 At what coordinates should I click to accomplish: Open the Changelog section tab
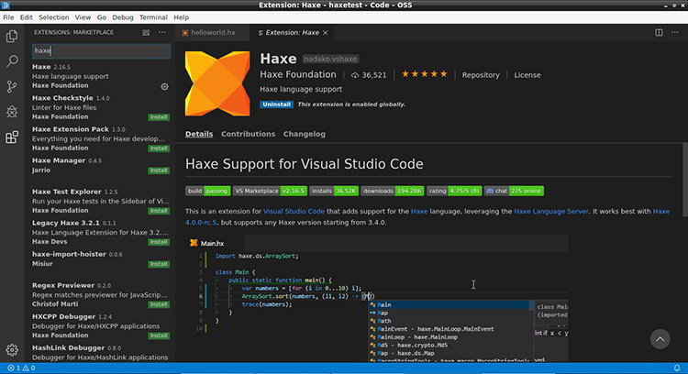click(x=304, y=134)
